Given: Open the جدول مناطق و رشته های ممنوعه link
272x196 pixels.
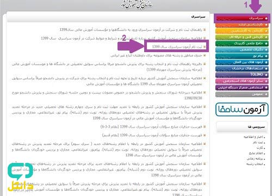Looking at the screenshot, I should [x=156, y=55].
